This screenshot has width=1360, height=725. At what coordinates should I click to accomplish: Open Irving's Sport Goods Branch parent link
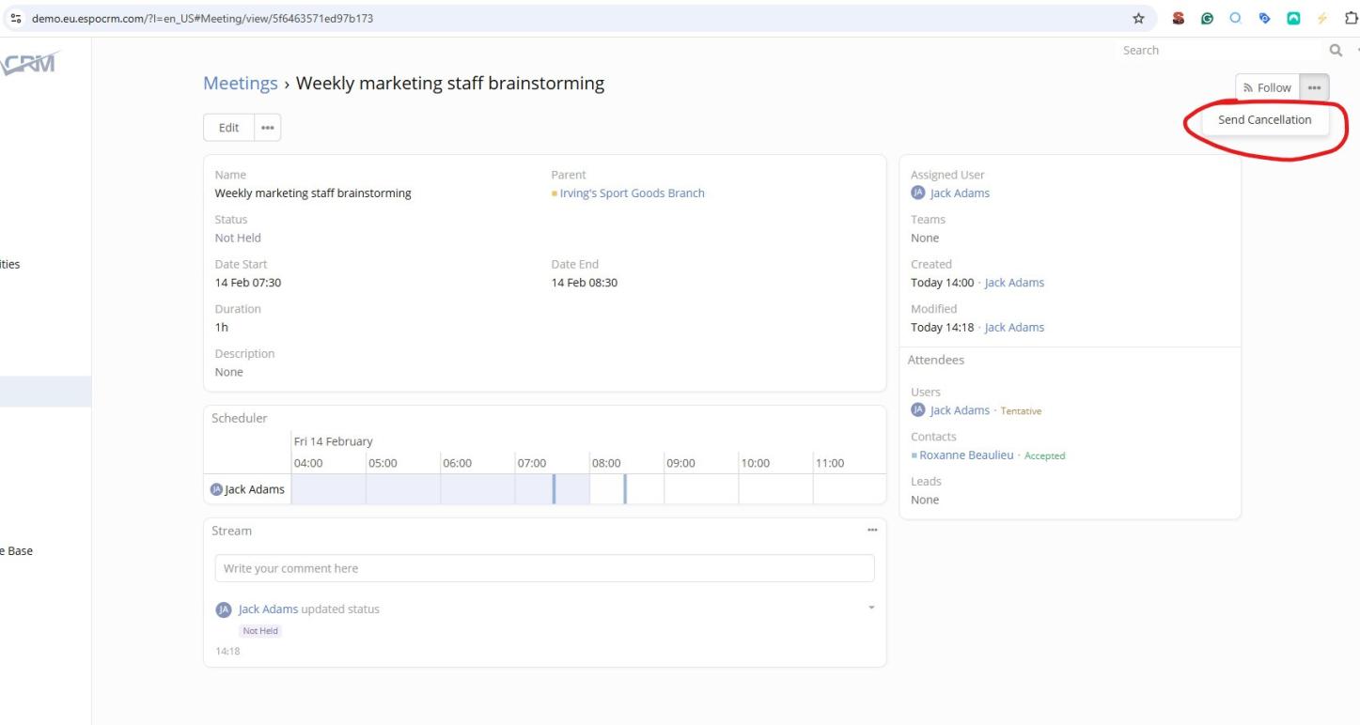click(x=632, y=193)
